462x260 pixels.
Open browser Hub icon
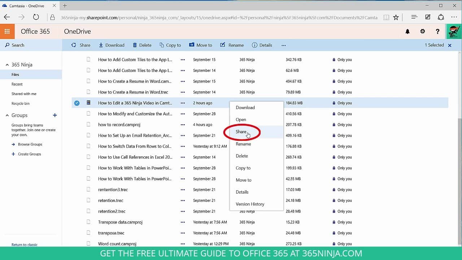[x=414, y=17]
